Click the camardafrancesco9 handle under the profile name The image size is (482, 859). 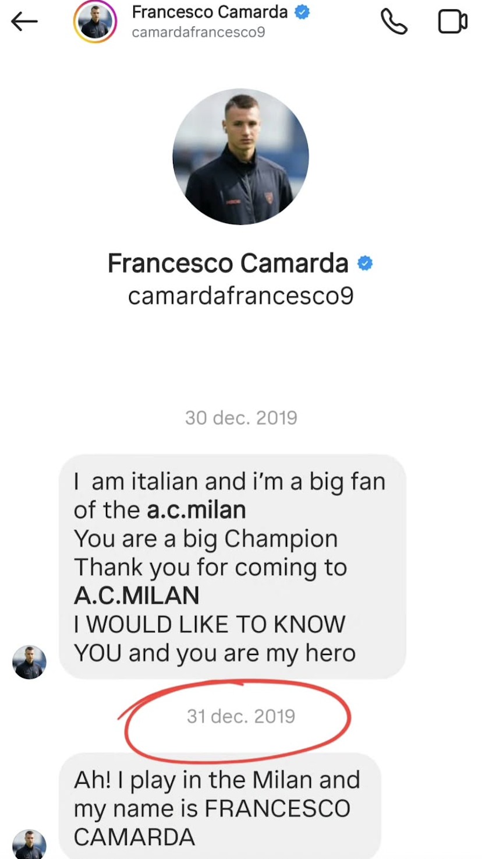click(240, 296)
